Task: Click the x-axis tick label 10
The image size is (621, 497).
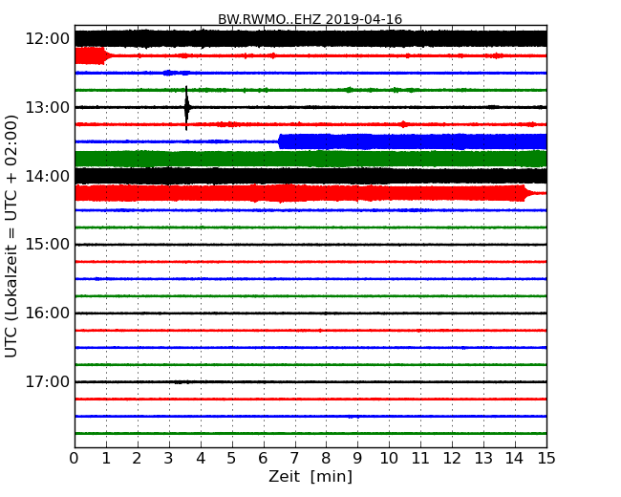Action: pyautogui.click(x=389, y=458)
